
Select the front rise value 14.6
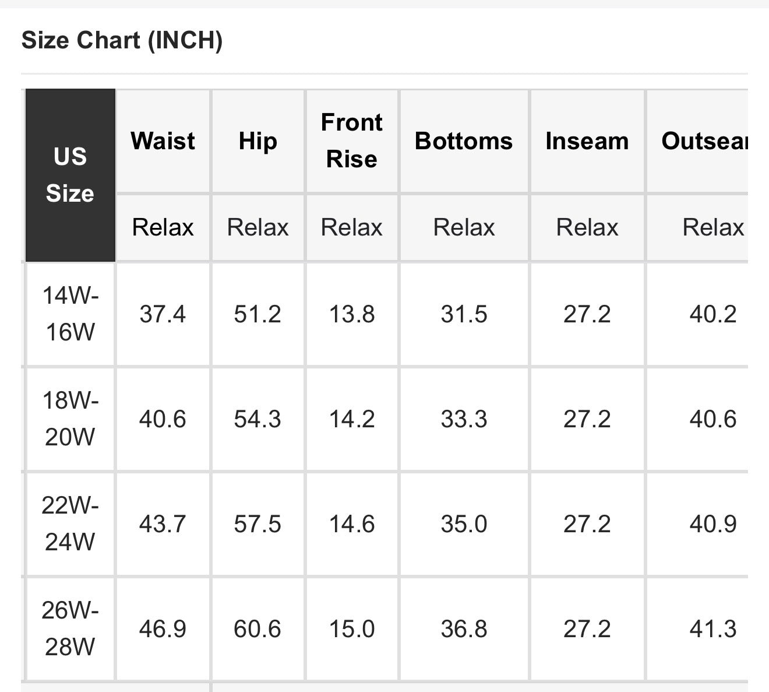352,524
